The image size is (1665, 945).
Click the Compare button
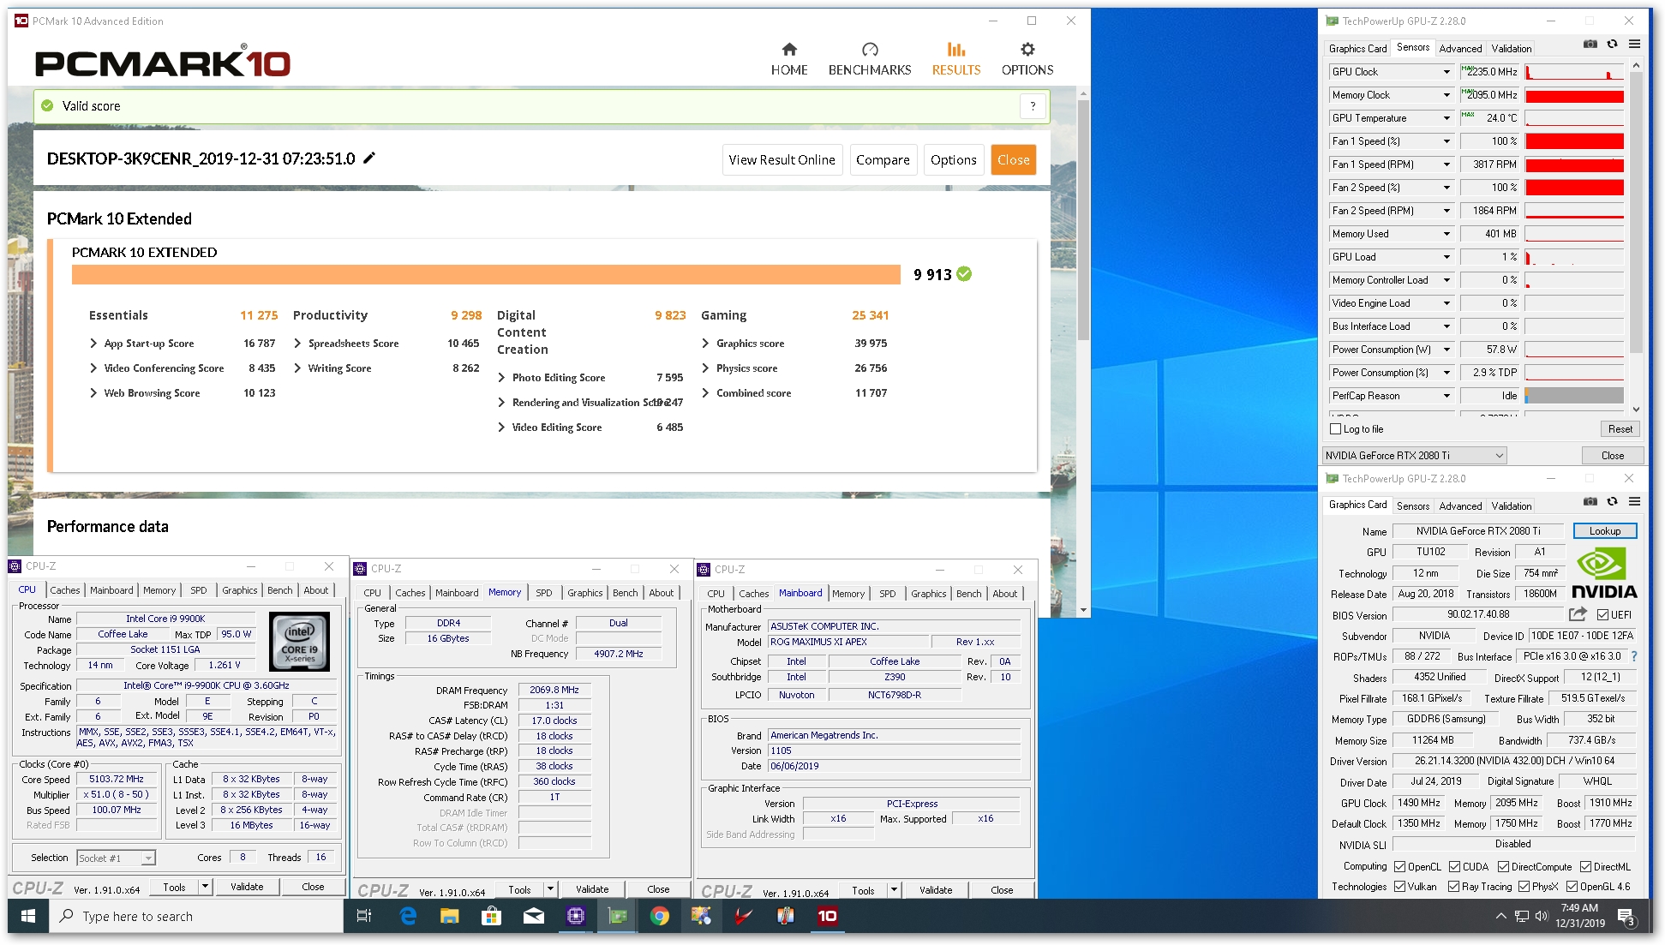pyautogui.click(x=883, y=159)
